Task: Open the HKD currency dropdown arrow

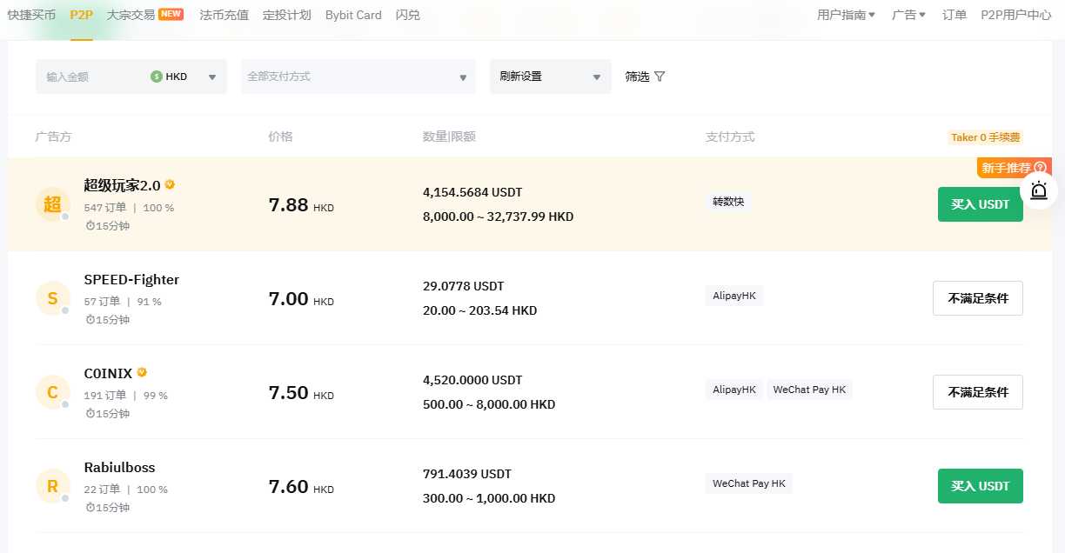Action: point(212,77)
